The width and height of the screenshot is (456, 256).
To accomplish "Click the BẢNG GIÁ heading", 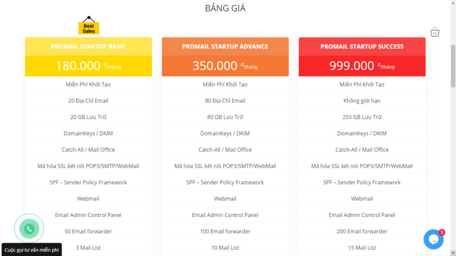I will [225, 8].
